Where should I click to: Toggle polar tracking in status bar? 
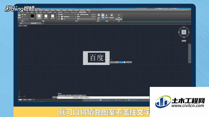pyautogui.click(x=116, y=100)
